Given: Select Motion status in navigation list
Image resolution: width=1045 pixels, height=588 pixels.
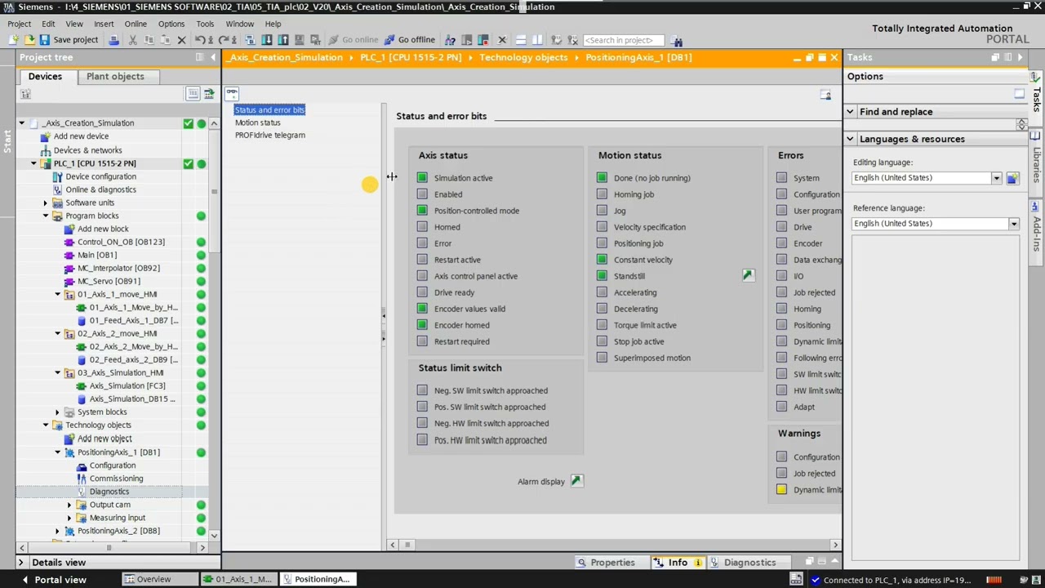Looking at the screenshot, I should click(x=258, y=122).
